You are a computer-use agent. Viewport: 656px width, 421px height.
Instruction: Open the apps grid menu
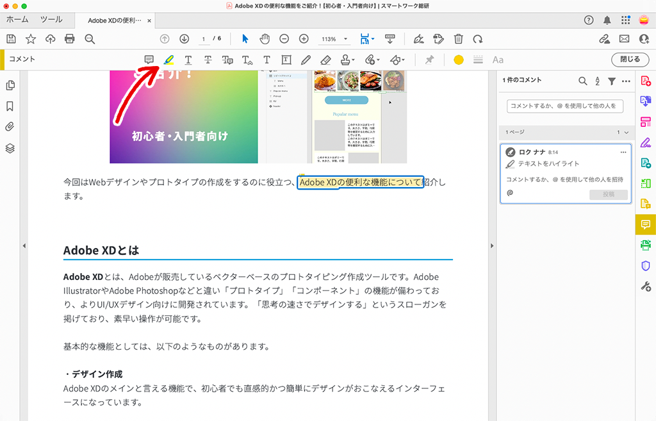(x=625, y=20)
